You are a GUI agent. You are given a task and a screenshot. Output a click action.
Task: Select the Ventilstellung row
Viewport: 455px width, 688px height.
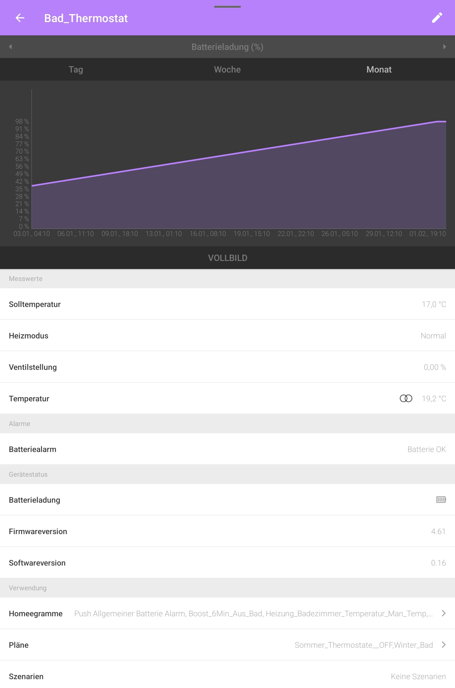click(x=228, y=367)
